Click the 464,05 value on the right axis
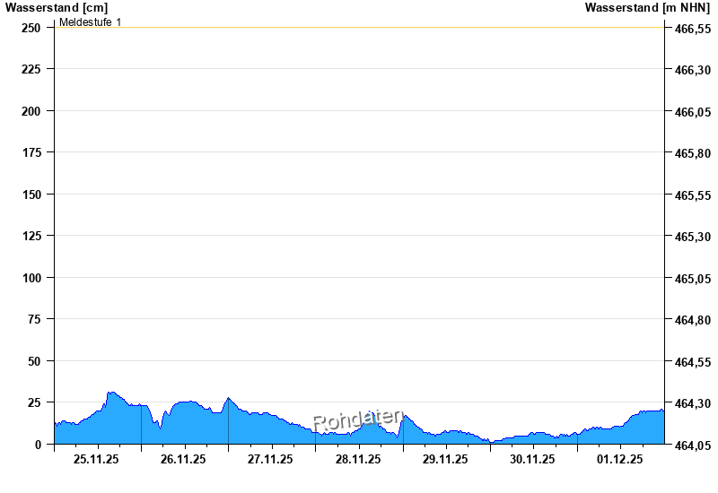This screenshot has width=718, height=493. tap(692, 445)
